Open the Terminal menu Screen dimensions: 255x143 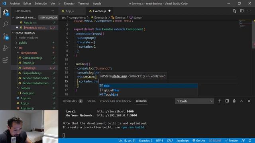84,4
